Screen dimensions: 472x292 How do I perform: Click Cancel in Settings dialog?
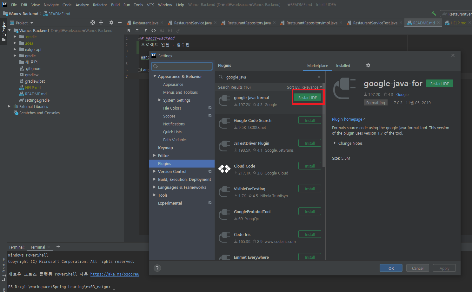click(418, 268)
